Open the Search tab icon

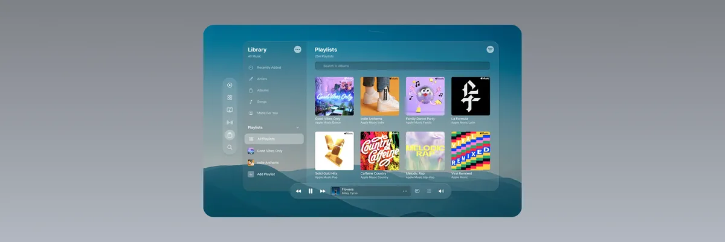pyautogui.click(x=230, y=147)
